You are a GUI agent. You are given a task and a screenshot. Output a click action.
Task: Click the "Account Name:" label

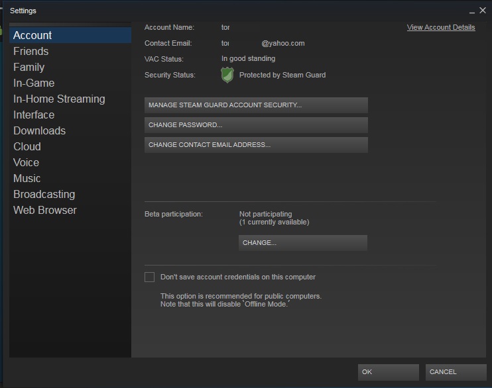pyautogui.click(x=169, y=27)
